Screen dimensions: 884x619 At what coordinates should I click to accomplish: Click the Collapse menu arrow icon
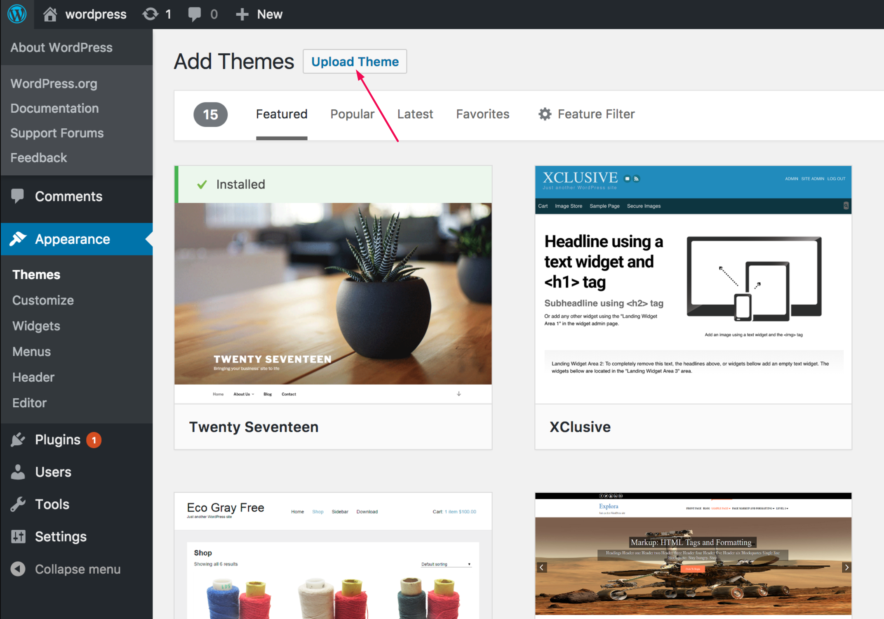18,569
